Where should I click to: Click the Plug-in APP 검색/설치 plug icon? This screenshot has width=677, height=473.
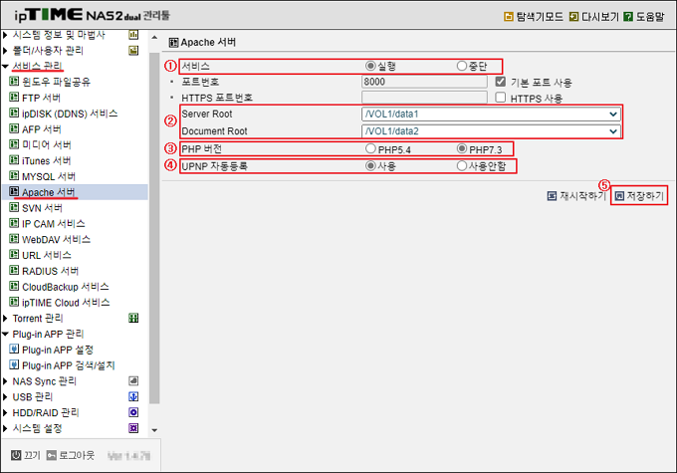pos(14,365)
